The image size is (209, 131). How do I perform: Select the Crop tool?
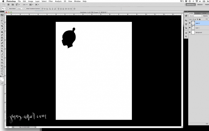[x=2, y=26]
